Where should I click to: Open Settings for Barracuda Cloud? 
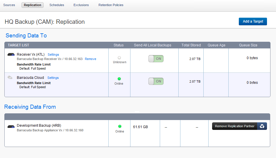tap(53, 78)
